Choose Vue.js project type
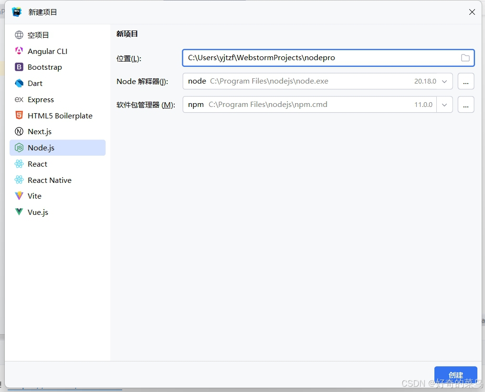Image resolution: width=485 pixels, height=392 pixels. [x=58, y=212]
